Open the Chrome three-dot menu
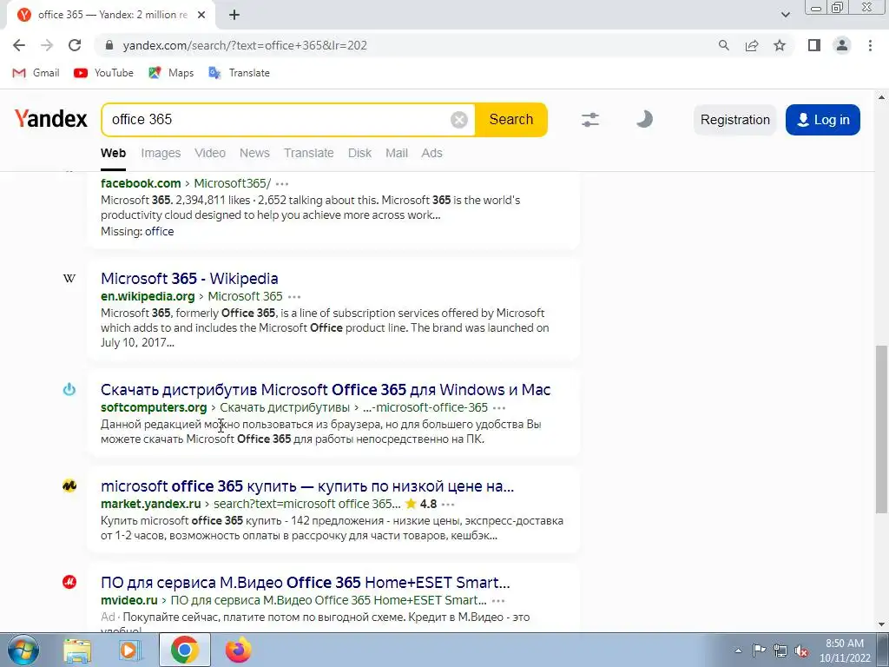Viewport: 889px width, 667px height. click(870, 45)
